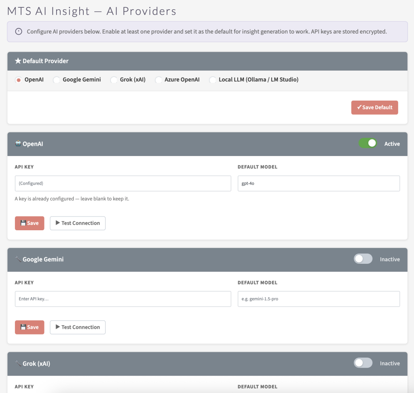The height and width of the screenshot is (393, 414).
Task: Click the info icon in the notice banner
Action: (x=19, y=32)
